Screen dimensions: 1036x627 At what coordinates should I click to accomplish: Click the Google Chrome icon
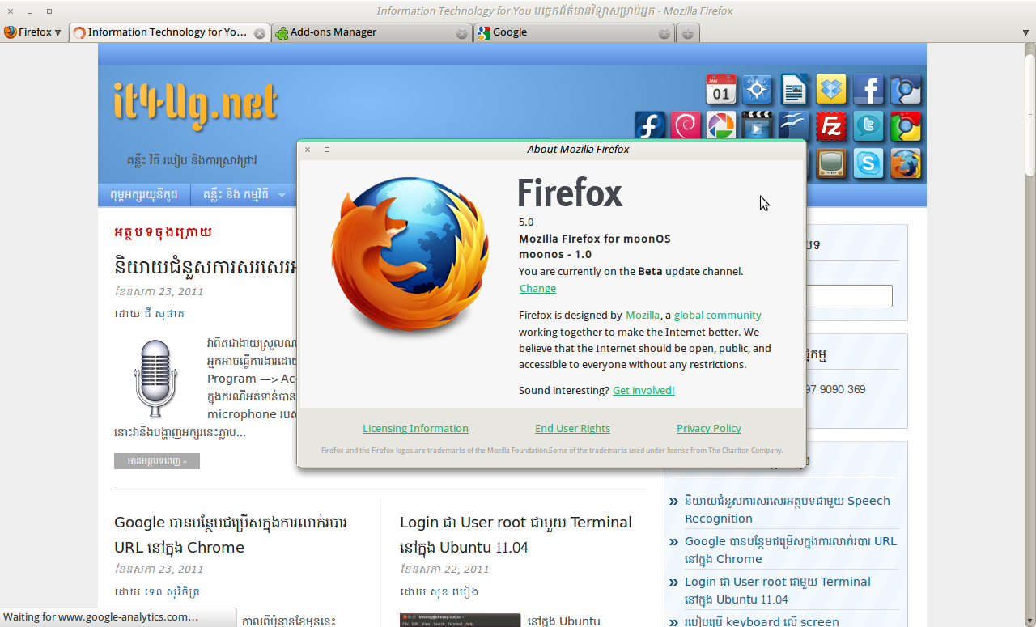pos(906,125)
